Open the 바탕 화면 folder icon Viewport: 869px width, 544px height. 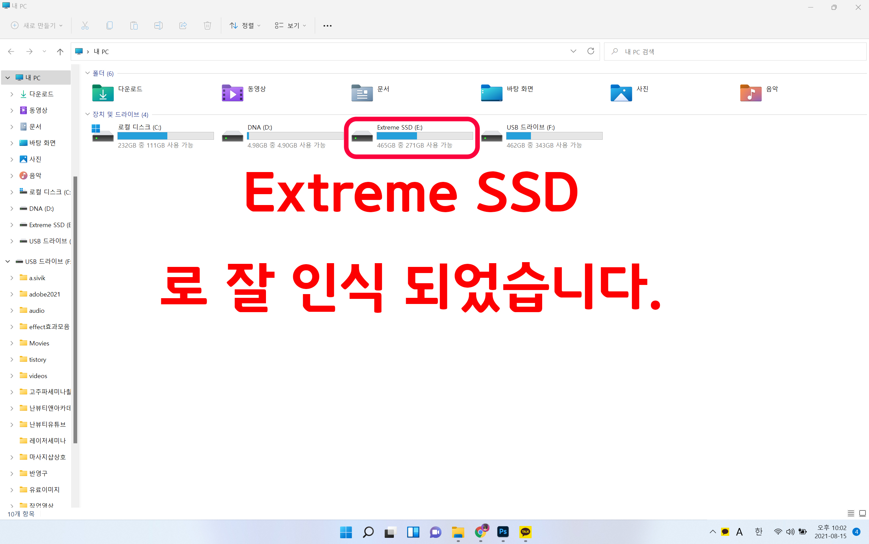point(491,93)
